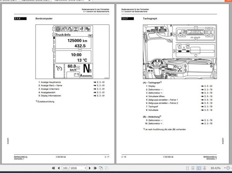Click the 60.0 km/h speed value

point(72,68)
